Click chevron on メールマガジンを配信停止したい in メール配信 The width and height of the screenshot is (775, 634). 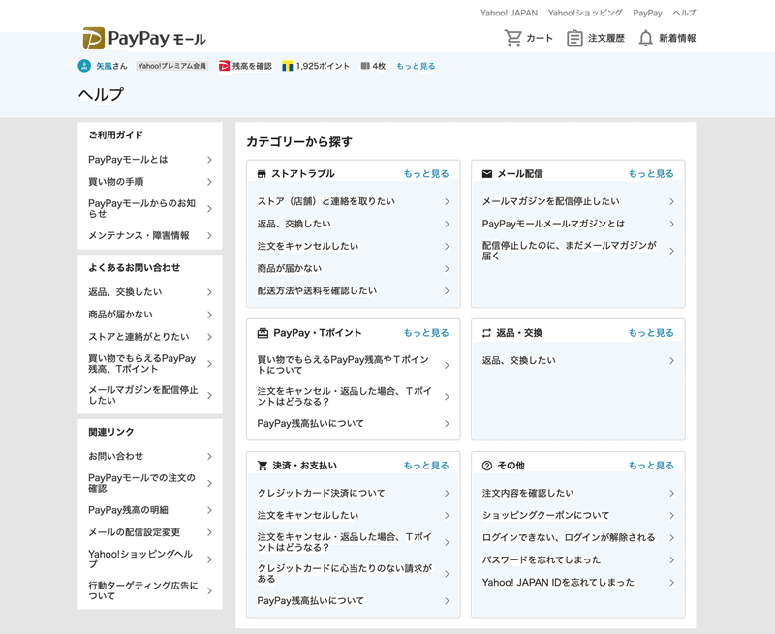(x=671, y=201)
